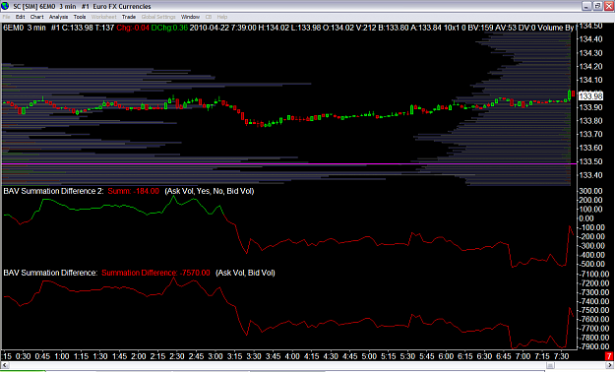Click the 'B:133.80' bid value in header

click(x=393, y=28)
